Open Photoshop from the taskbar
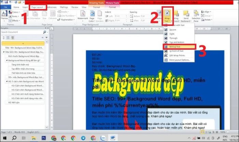239x142 pixels. pos(44,138)
